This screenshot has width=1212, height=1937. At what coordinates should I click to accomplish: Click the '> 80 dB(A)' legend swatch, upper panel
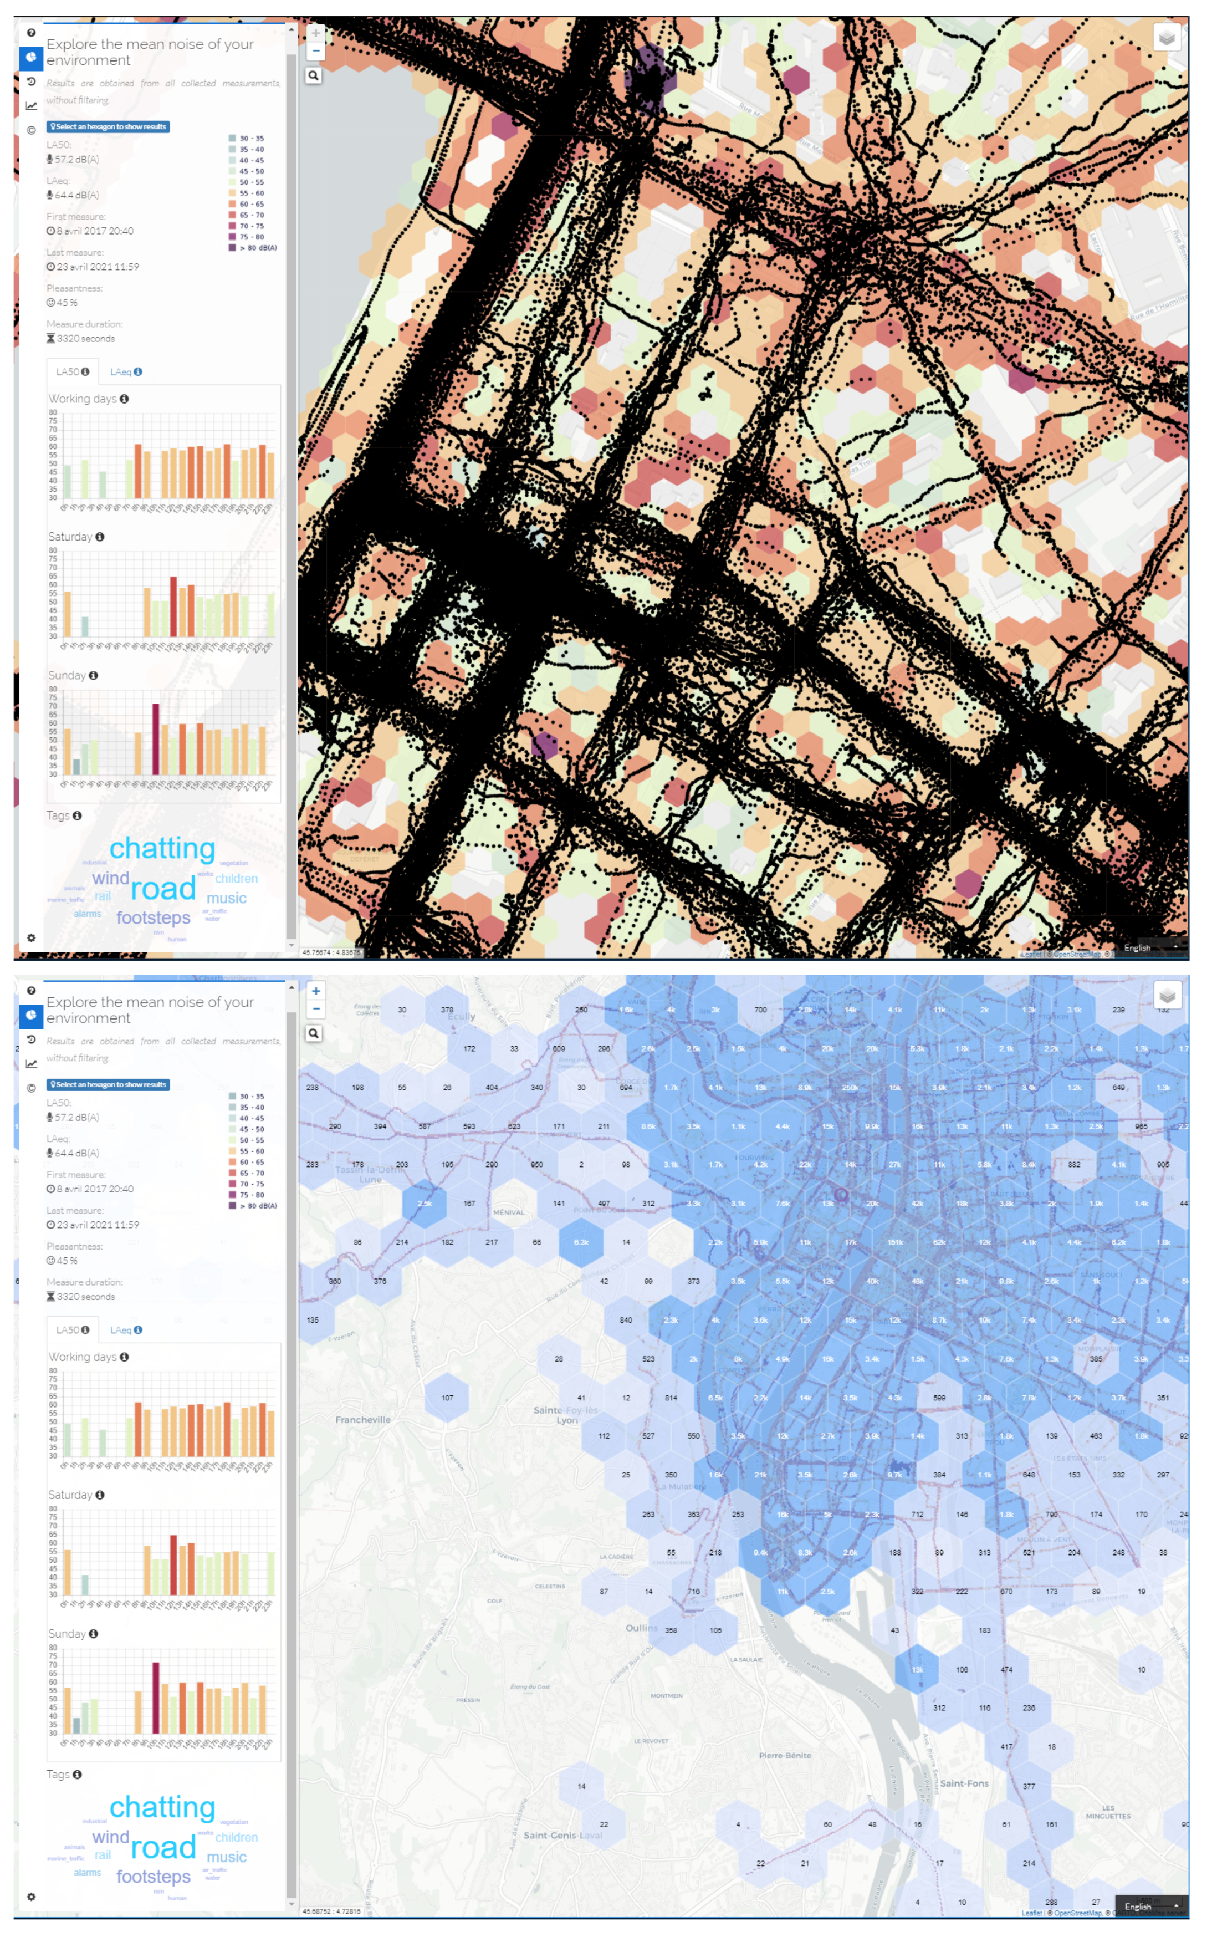click(x=232, y=248)
